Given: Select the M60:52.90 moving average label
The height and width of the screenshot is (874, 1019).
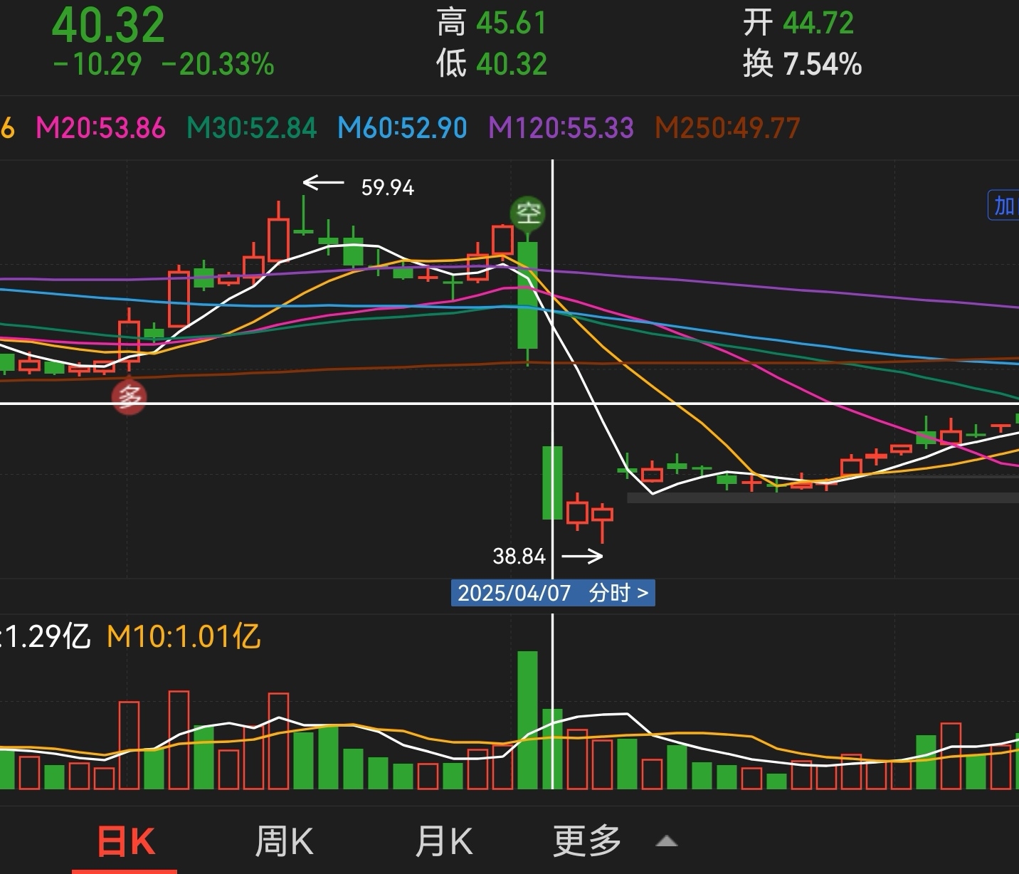Looking at the screenshot, I should (x=402, y=128).
